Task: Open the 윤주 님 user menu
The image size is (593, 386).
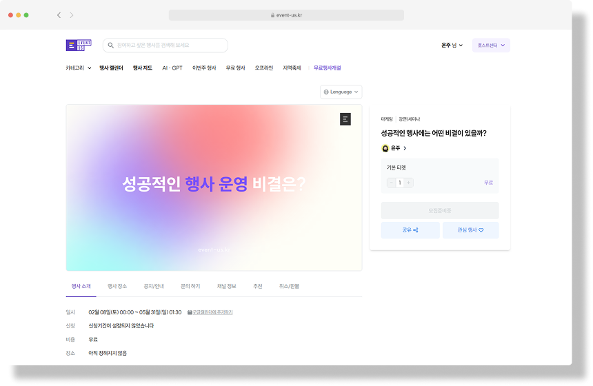Action: (452, 45)
